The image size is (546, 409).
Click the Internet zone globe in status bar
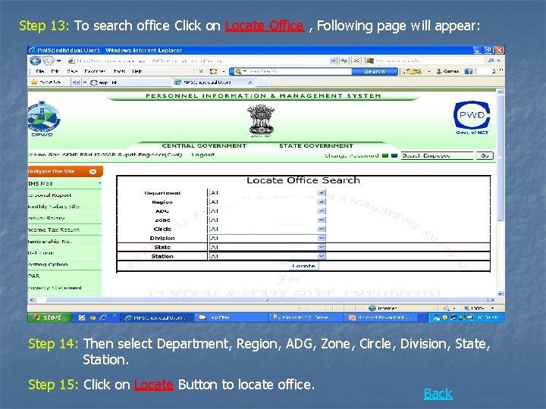(x=372, y=308)
